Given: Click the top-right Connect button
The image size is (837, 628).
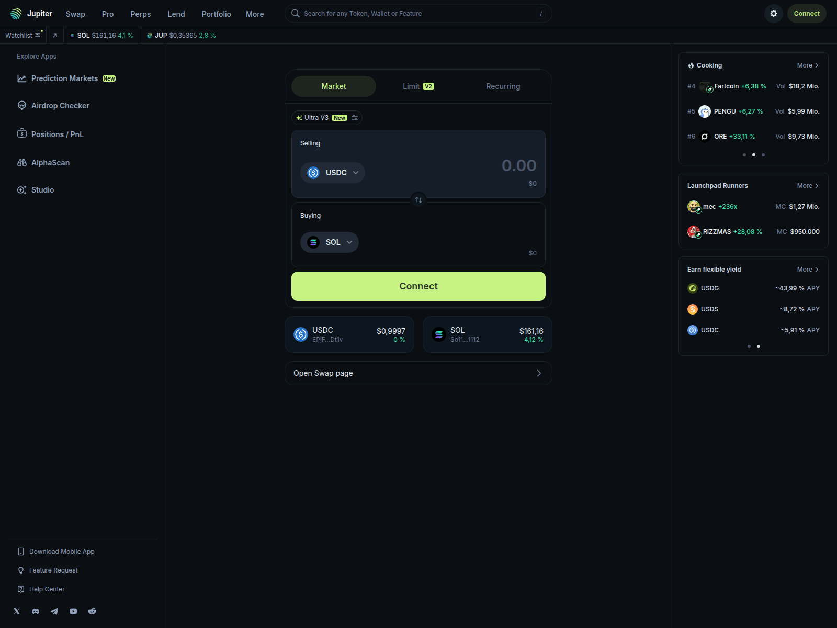Looking at the screenshot, I should pyautogui.click(x=807, y=14).
